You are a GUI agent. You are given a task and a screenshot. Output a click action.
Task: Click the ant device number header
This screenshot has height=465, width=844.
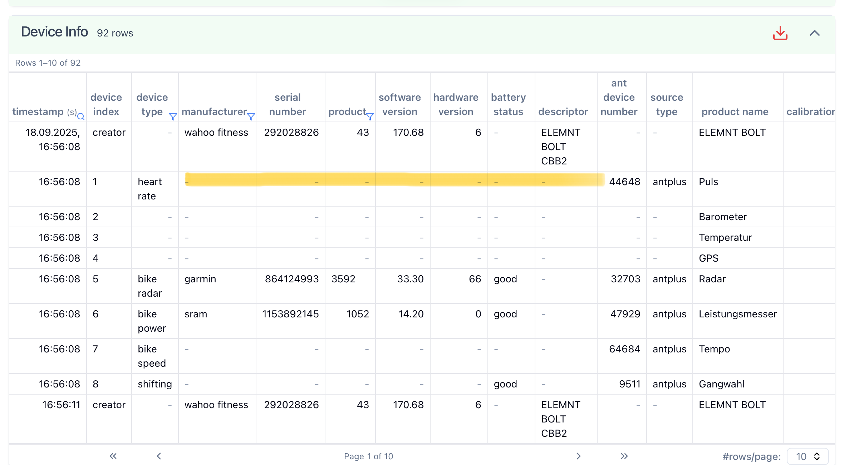(619, 97)
